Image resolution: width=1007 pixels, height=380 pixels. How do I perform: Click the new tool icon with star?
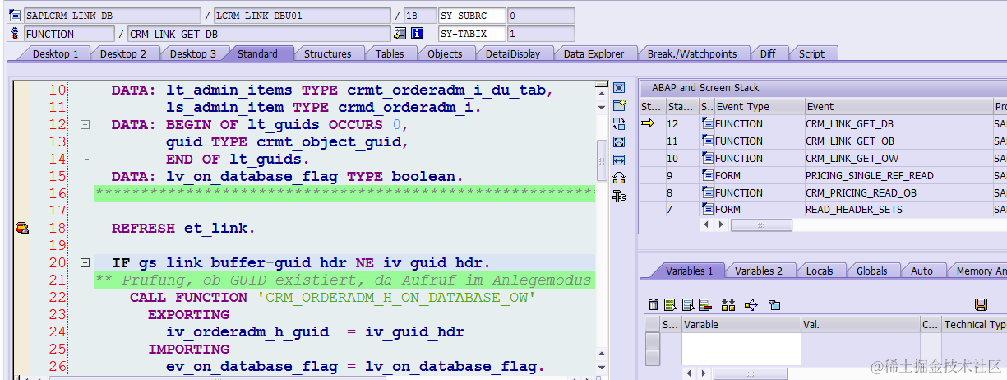coord(620,106)
